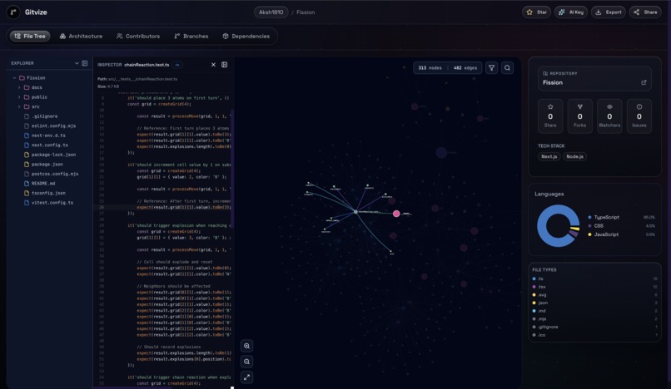
Task: Open graph search magnifier icon
Action: coord(507,67)
